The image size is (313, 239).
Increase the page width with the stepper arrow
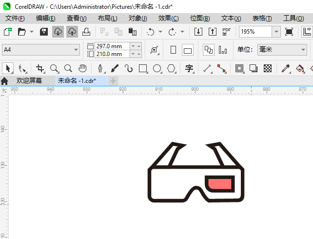point(139,46)
